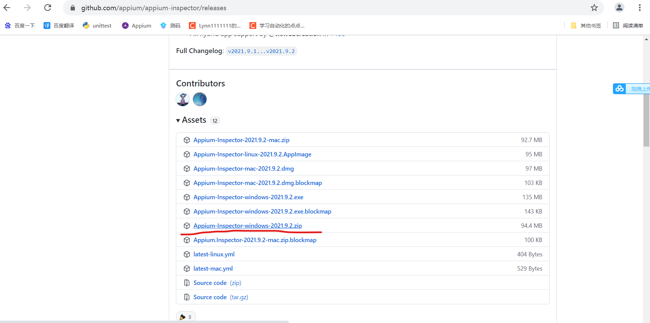650x323 pixels.
Task: Click the 🎉 8 reaction counter
Action: click(186, 317)
